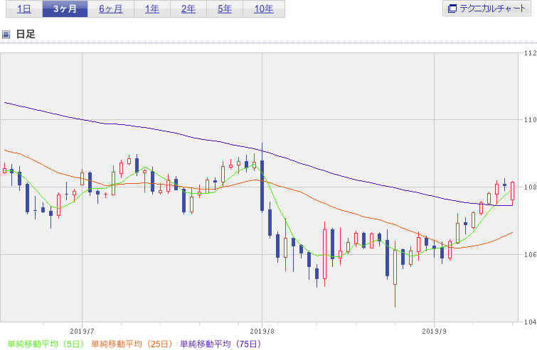View the 5年 chart period
The width and height of the screenshot is (537, 350).
pyautogui.click(x=225, y=9)
